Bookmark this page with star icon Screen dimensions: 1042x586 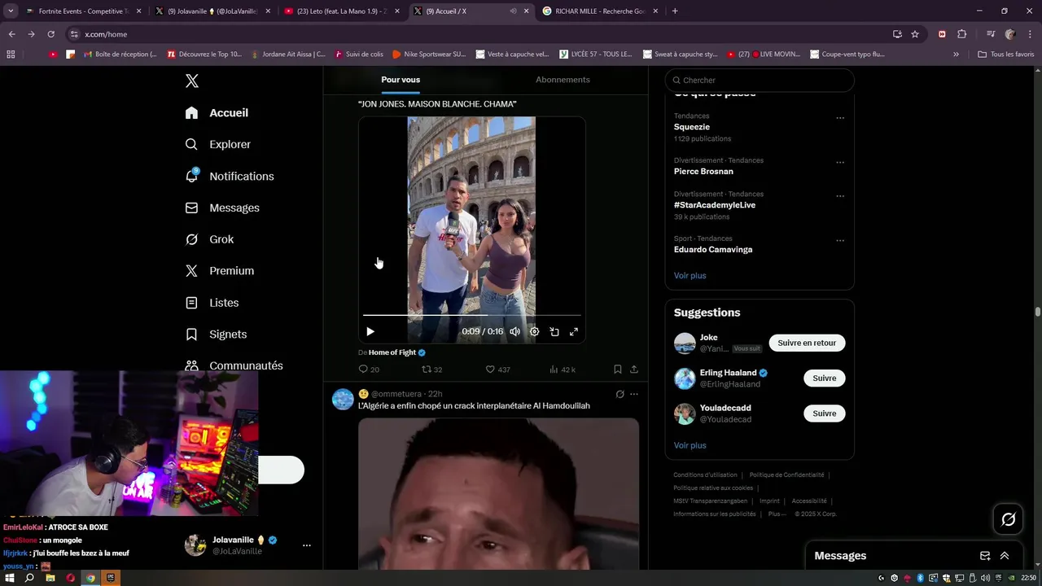point(915,34)
